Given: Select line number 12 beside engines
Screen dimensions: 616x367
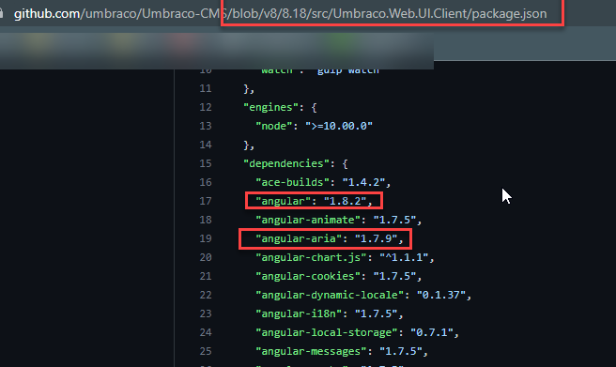Looking at the screenshot, I should pos(206,107).
